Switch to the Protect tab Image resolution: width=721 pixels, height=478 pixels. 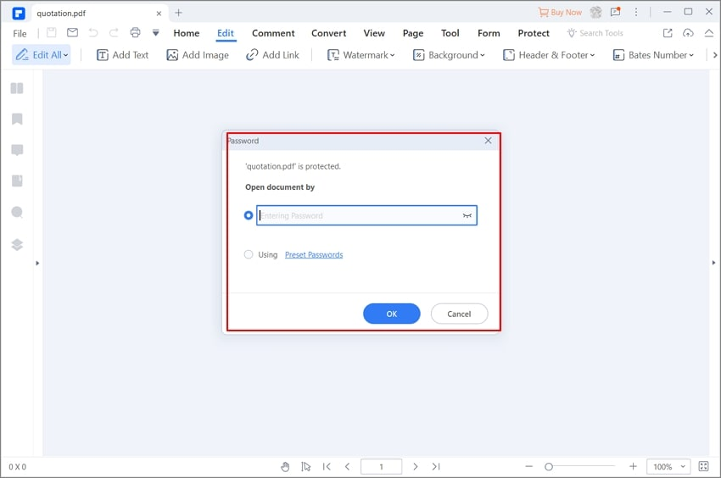534,33
